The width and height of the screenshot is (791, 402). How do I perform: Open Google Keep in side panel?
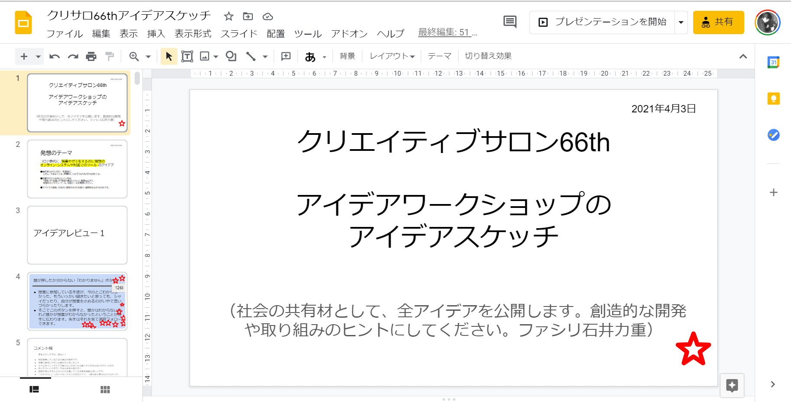click(773, 99)
